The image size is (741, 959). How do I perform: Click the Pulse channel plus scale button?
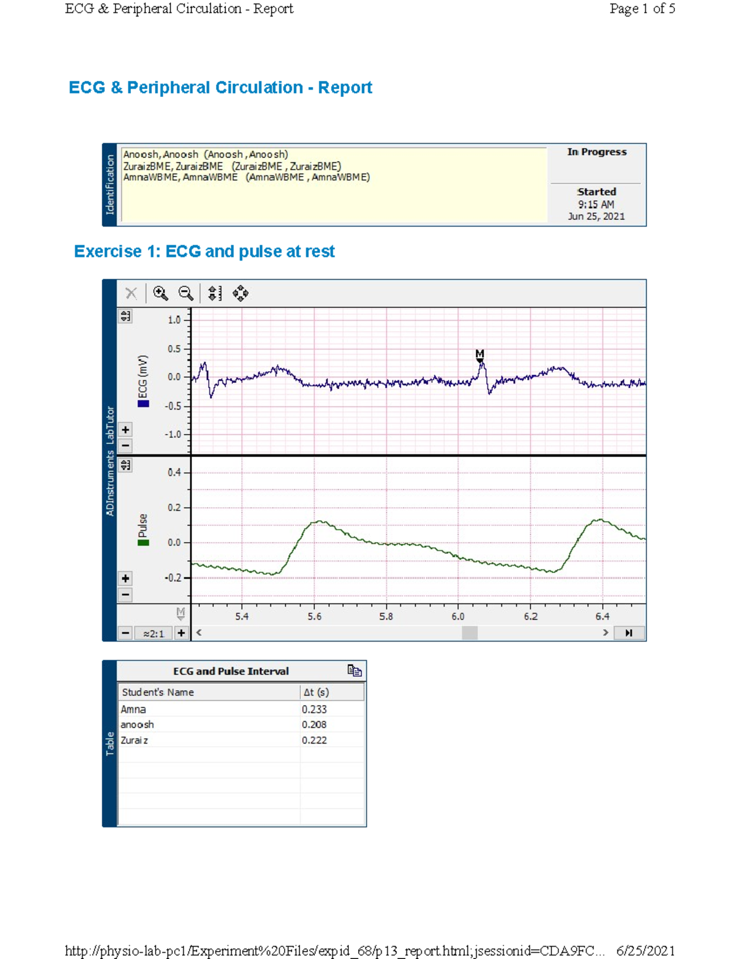125,578
